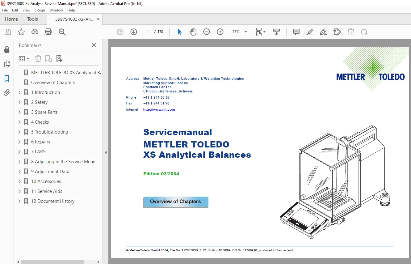Go to 12 Document History bookmark
Image resolution: width=411 pixels, height=264 pixels.
coord(53,201)
